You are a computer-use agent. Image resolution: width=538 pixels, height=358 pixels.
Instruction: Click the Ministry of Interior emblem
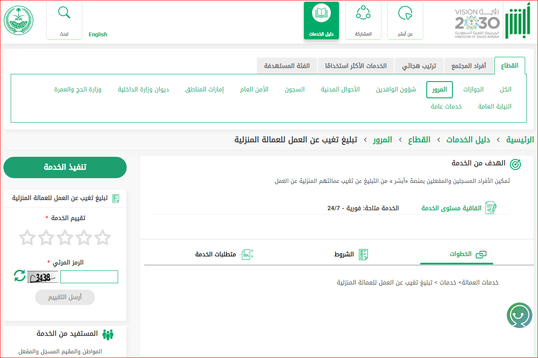click(x=18, y=21)
